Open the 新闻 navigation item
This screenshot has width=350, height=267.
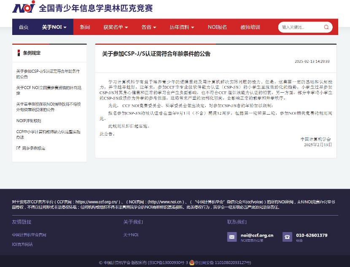click(85, 27)
